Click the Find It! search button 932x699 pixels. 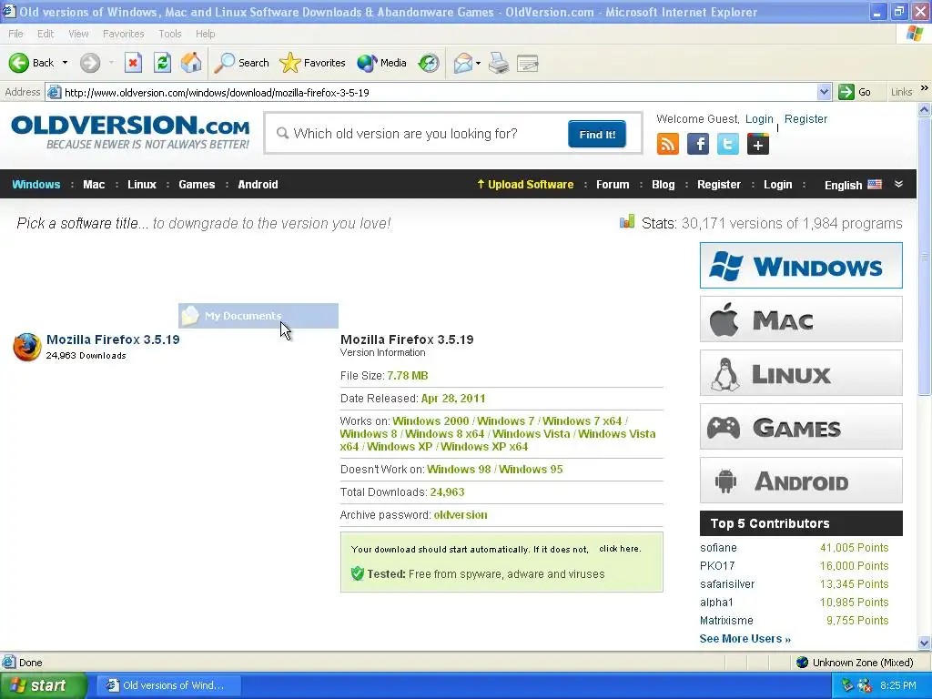click(597, 135)
